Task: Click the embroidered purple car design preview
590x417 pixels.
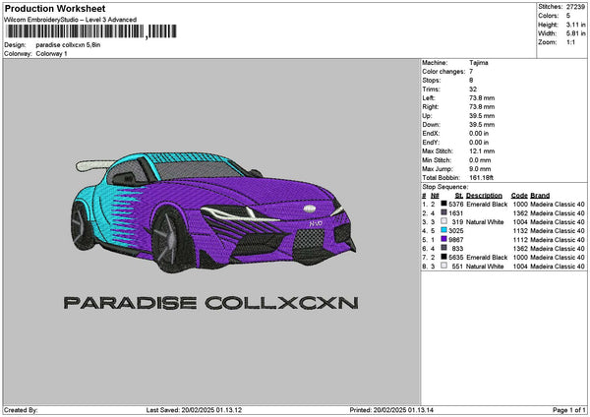Action: [x=213, y=211]
